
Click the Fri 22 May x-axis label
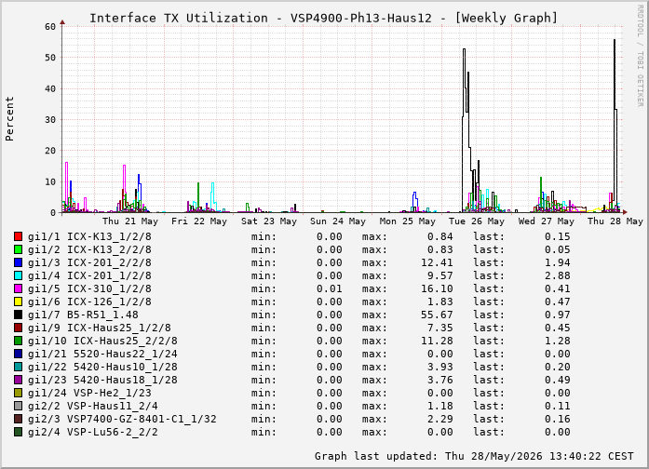click(x=199, y=221)
